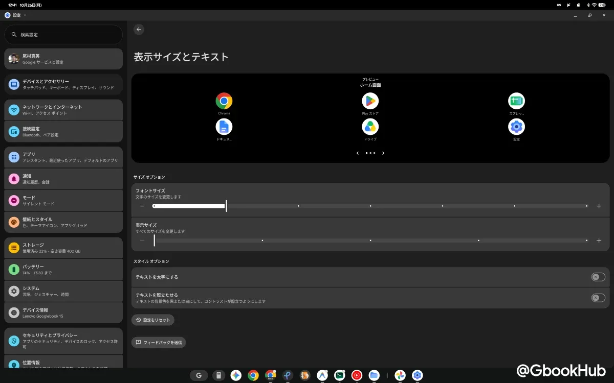Open YouTube Music from the shelf

pos(357,375)
